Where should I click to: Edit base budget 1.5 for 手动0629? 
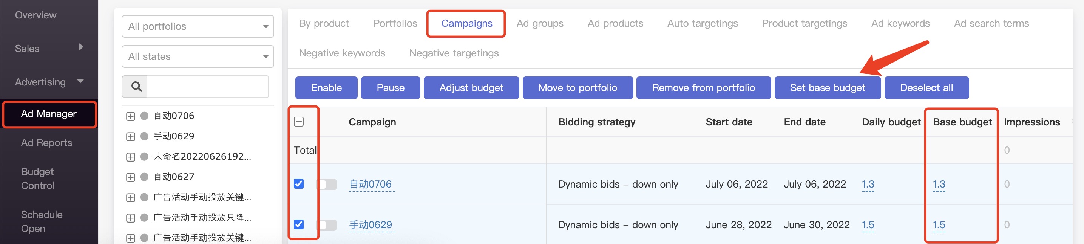point(939,225)
